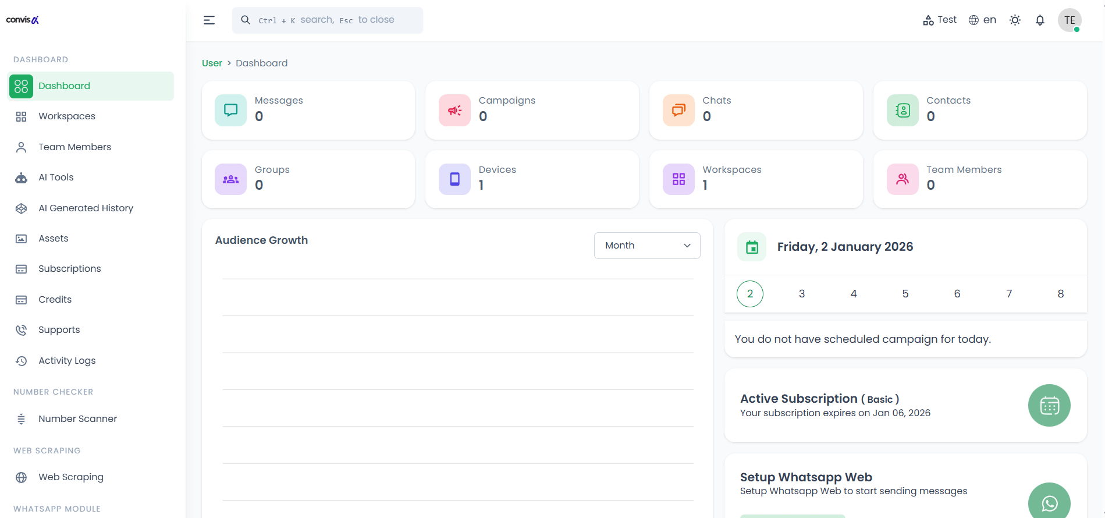Viewport: 1105px width, 518px height.
Task: Click the WhatsApp icon in setup card
Action: click(x=1049, y=502)
